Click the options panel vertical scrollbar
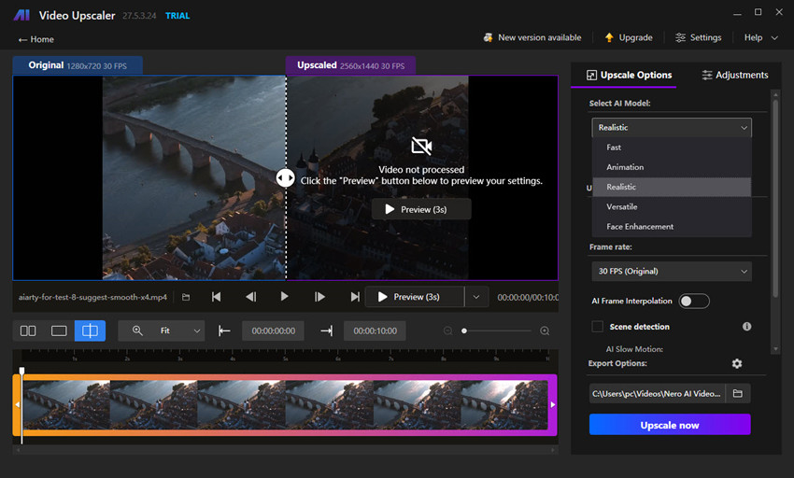The image size is (794, 478). [x=774, y=198]
